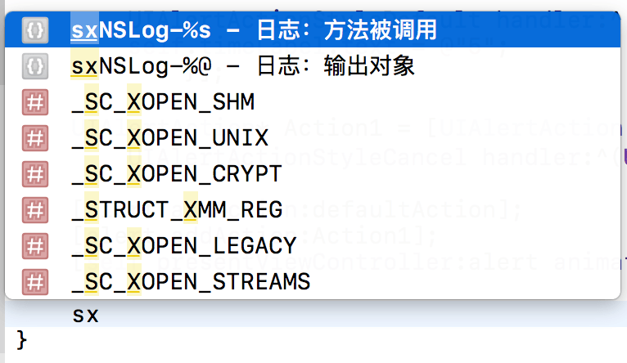Click the macro hash icon for _STRUCT_XMM_REG
The width and height of the screenshot is (627, 363).
pos(35,209)
